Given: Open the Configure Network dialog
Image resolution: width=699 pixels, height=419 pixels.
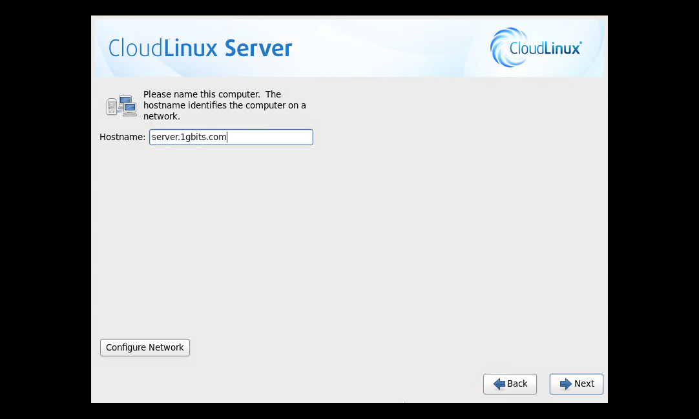Looking at the screenshot, I should pos(145,347).
